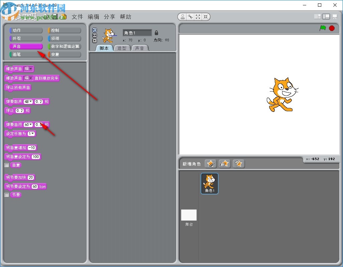This screenshot has height=267, width=343.
Task: Open the instrument dropdown in 设定乐器为 block
Action: click(x=31, y=134)
